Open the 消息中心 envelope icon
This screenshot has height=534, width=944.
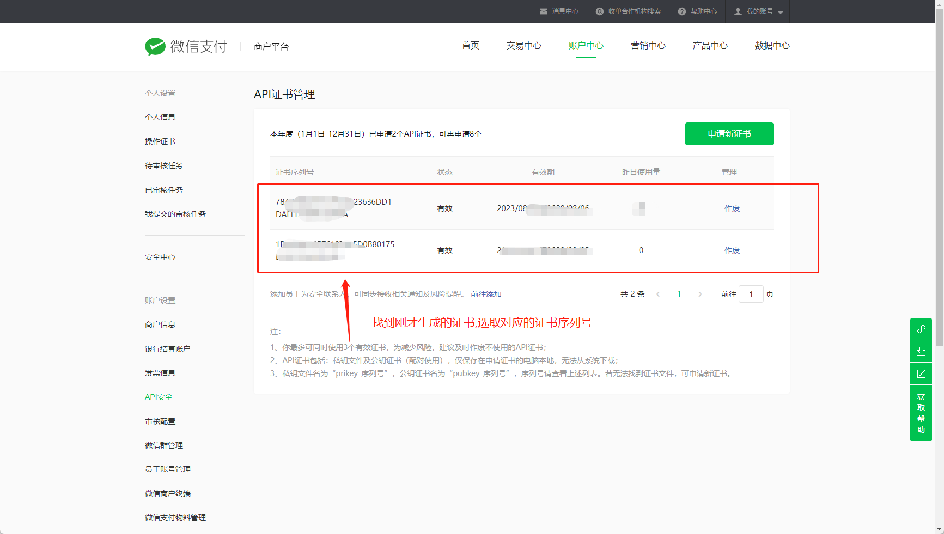(543, 11)
